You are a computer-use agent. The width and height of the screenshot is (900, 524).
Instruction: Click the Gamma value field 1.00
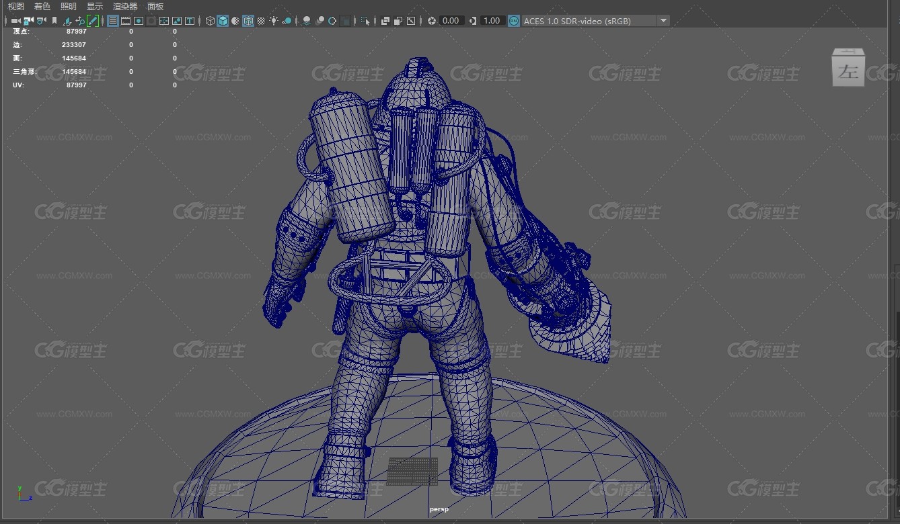pos(492,21)
